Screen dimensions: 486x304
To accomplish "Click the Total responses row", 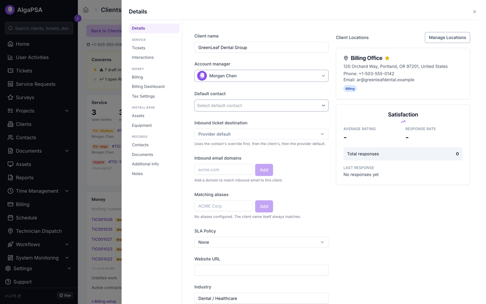I will coord(403,154).
